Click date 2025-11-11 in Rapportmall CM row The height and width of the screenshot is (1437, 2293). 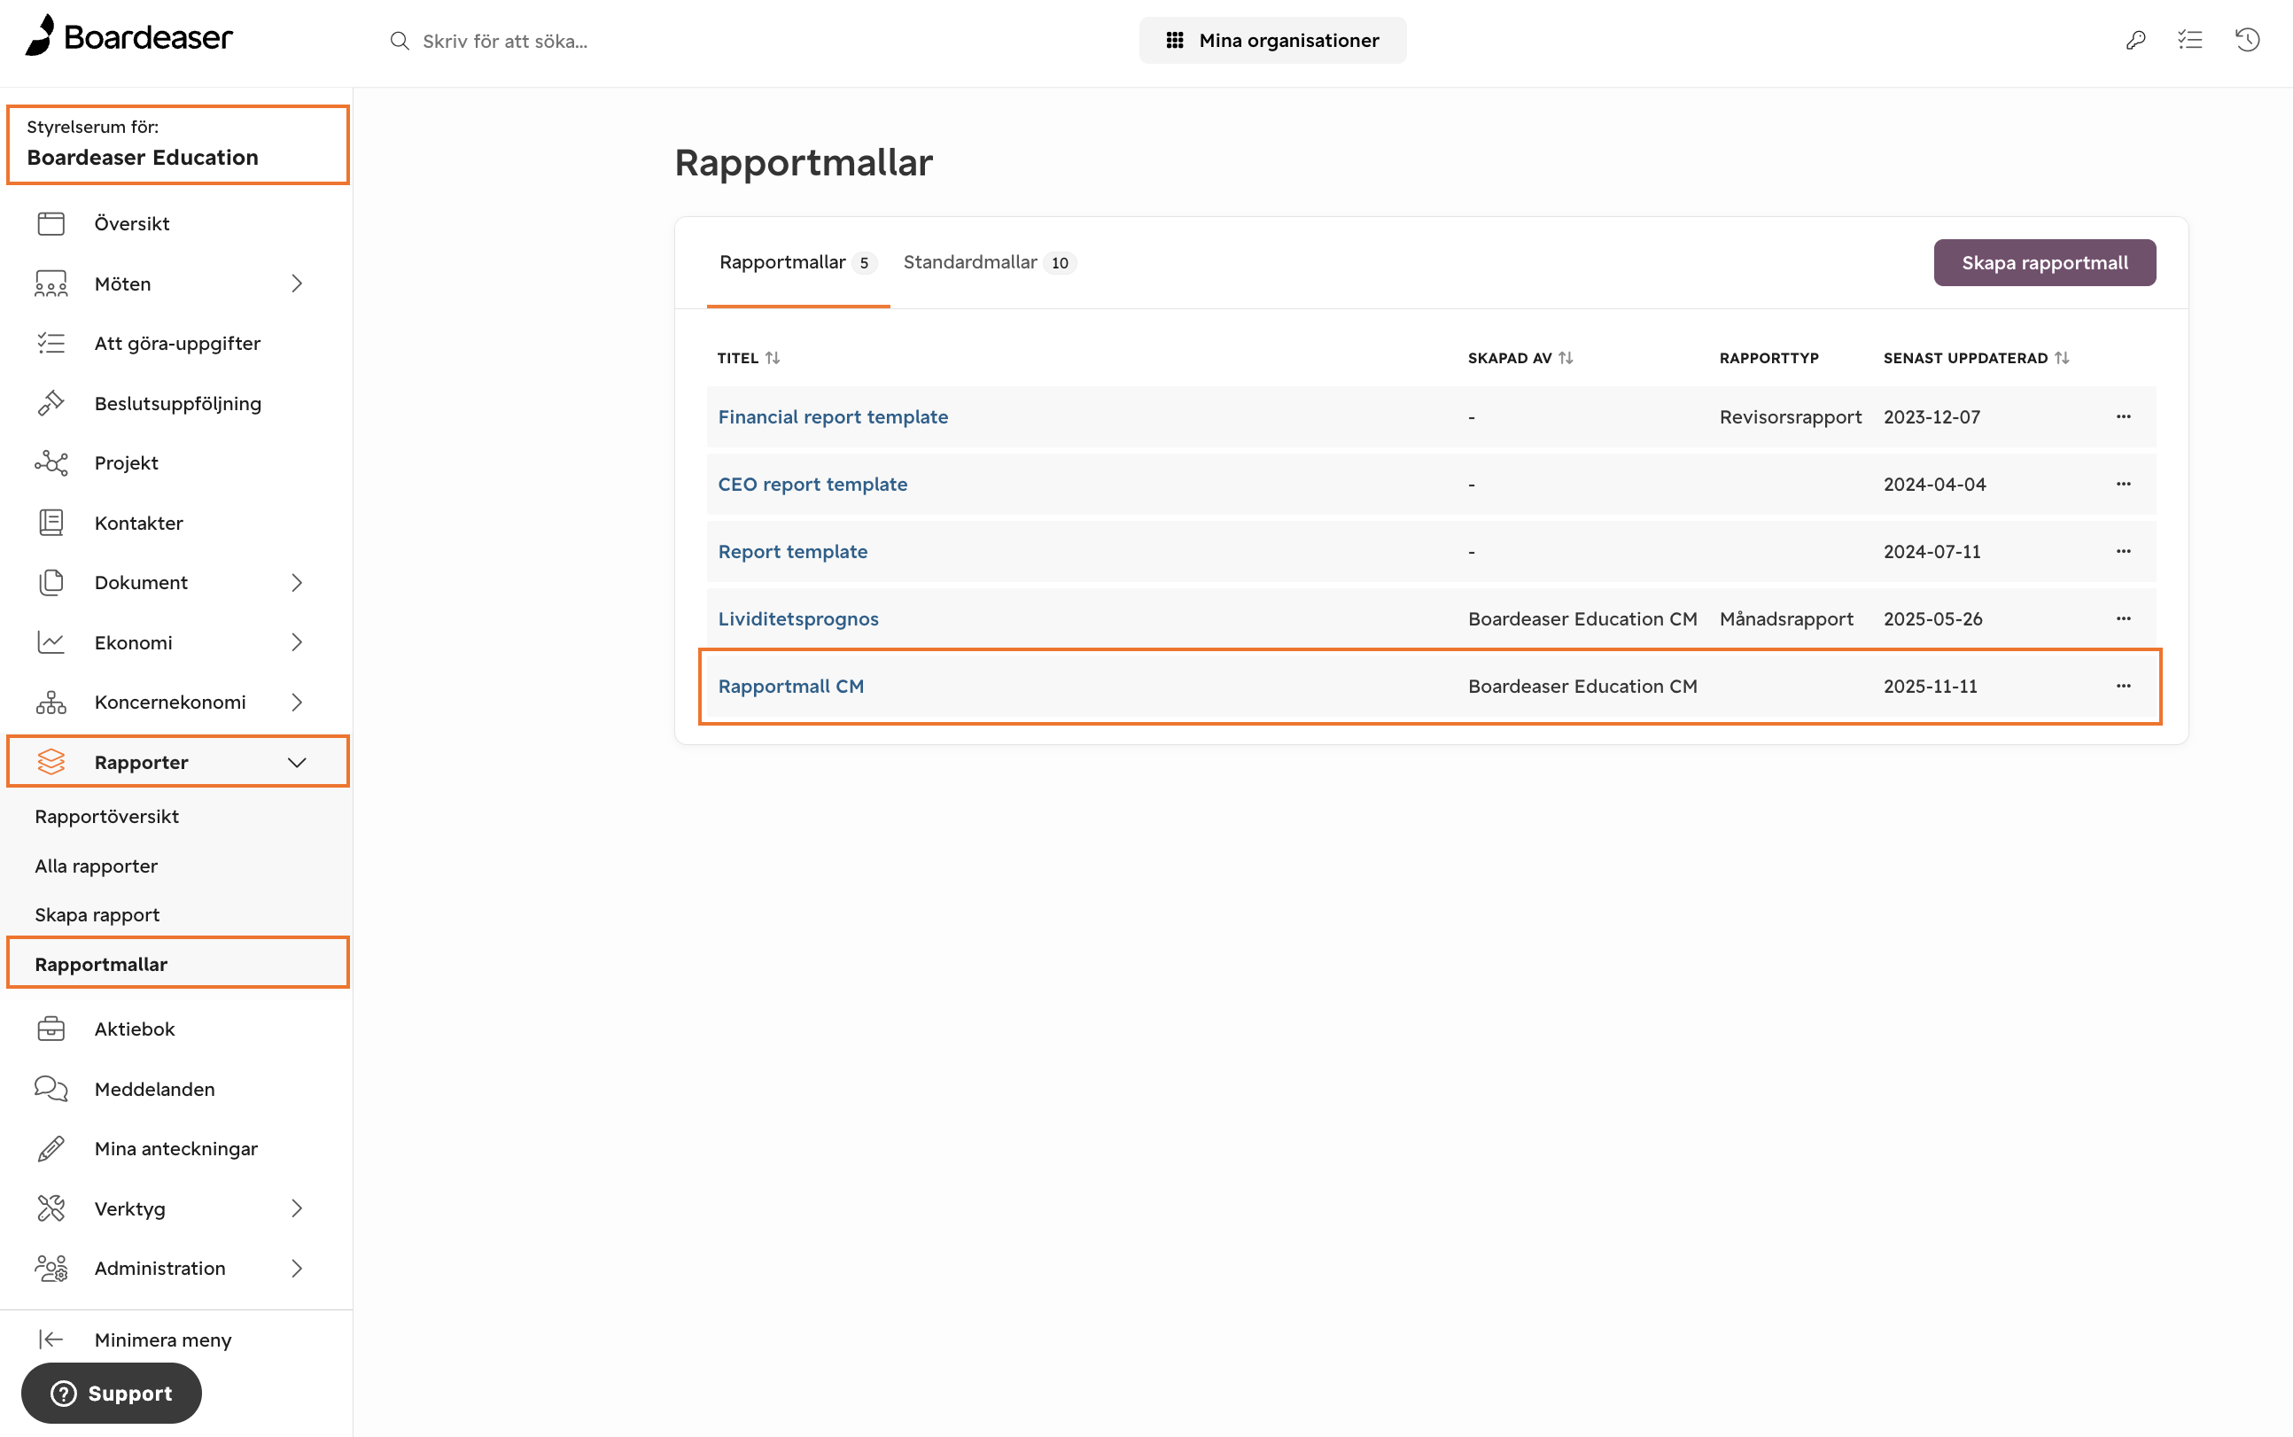click(1930, 687)
